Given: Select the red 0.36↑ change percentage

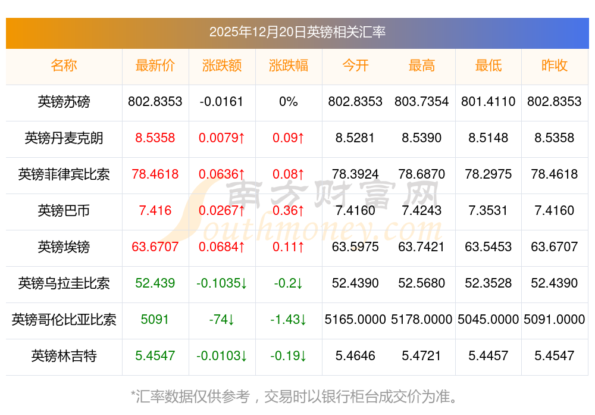Looking at the screenshot, I should tap(288, 211).
